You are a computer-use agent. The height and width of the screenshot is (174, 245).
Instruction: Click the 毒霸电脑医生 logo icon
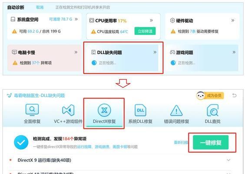[x=10, y=95]
